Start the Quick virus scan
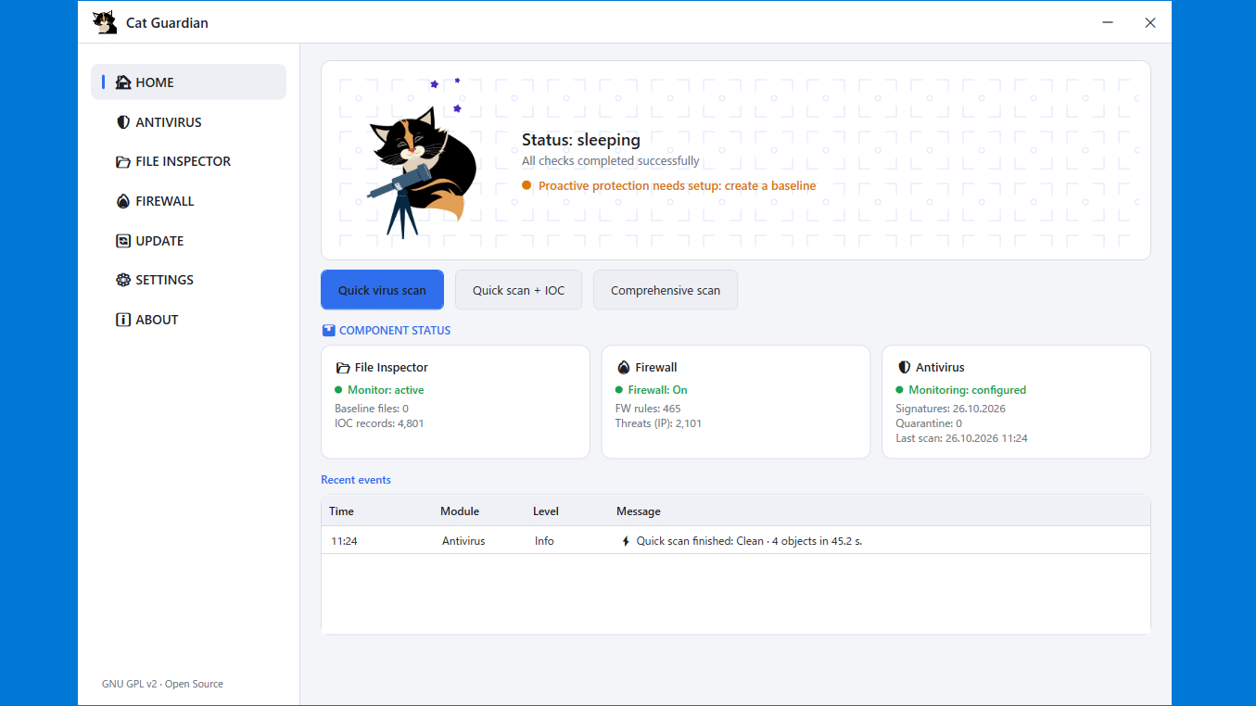Image resolution: width=1256 pixels, height=706 pixels. (382, 290)
